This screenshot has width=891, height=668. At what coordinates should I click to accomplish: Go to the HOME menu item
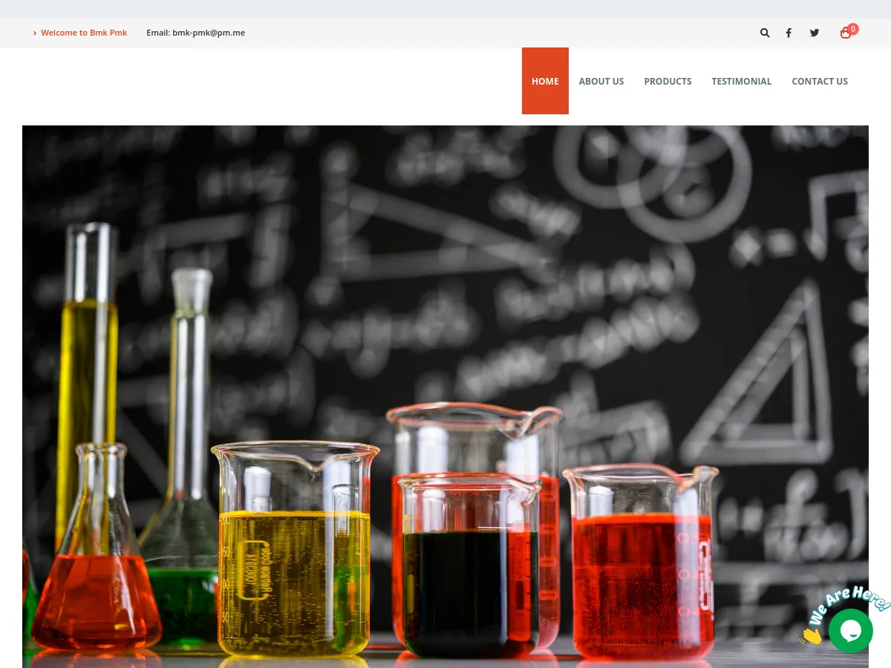(x=545, y=81)
